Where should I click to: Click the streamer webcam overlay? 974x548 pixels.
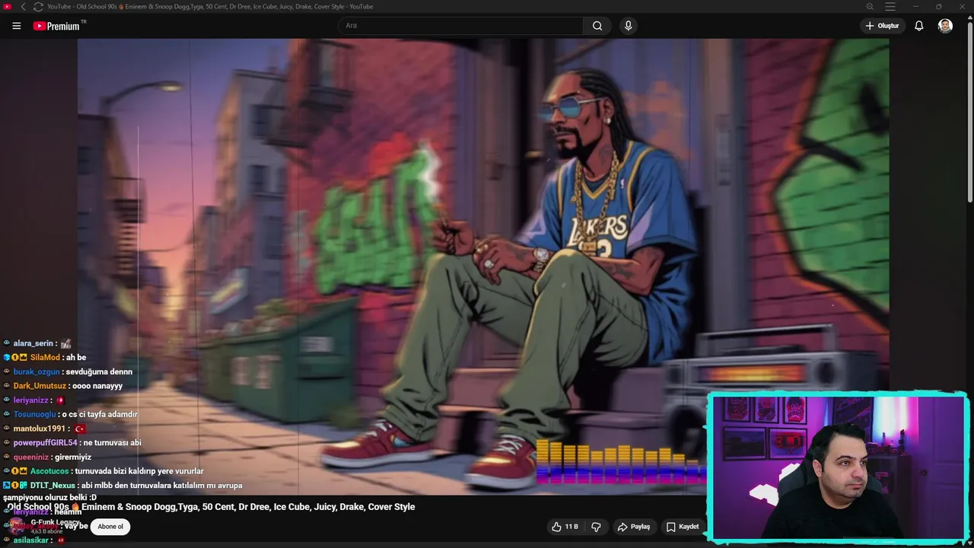click(x=838, y=467)
